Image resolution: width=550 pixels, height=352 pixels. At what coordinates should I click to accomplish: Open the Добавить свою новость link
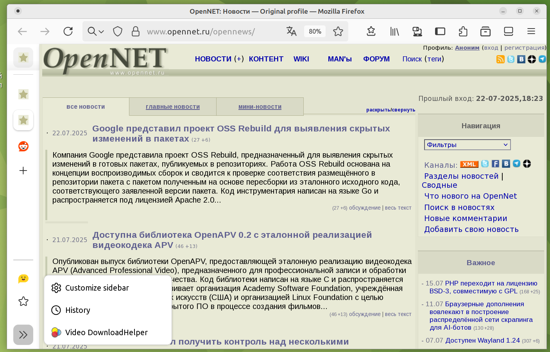pyautogui.click(x=471, y=230)
